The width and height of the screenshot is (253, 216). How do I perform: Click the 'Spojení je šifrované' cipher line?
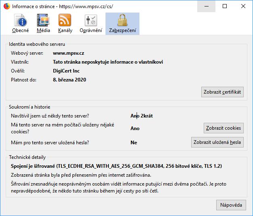click(x=116, y=166)
